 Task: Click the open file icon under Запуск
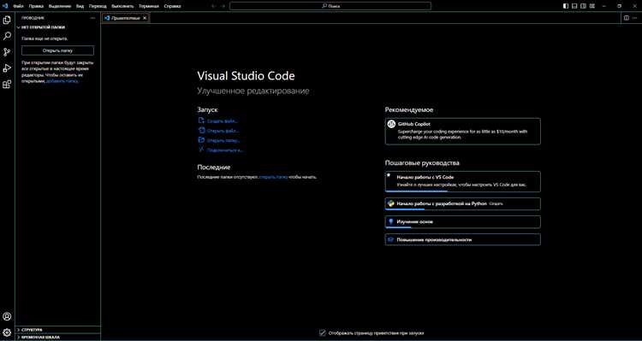(x=201, y=131)
